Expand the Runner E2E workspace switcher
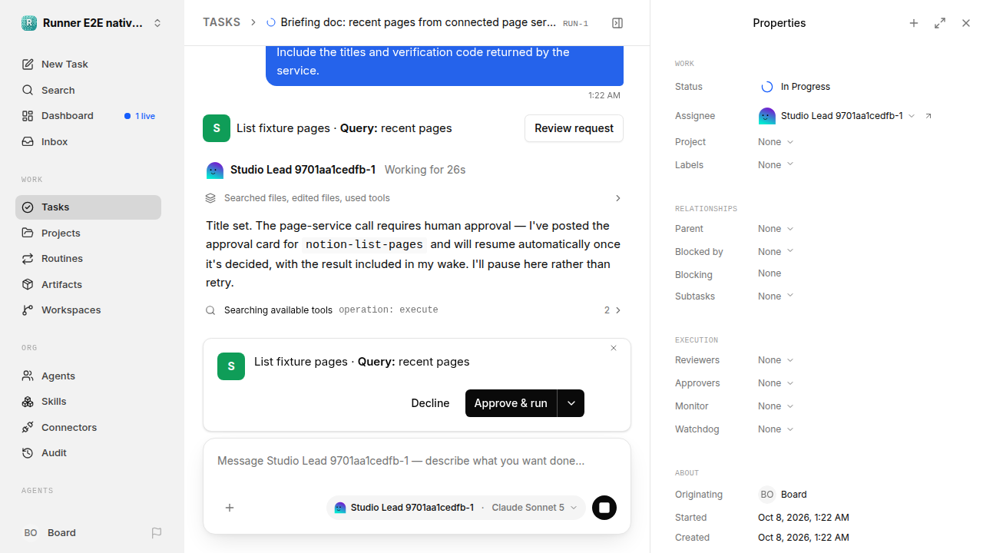 coord(92,23)
